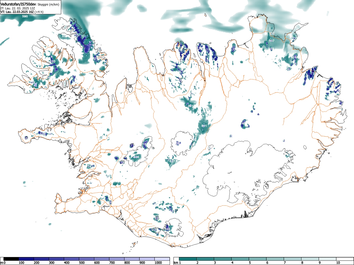This screenshot has width=354, height=265.
Task: Click the 900–1000 m pale lavender swatch
Action: click(x=147, y=259)
